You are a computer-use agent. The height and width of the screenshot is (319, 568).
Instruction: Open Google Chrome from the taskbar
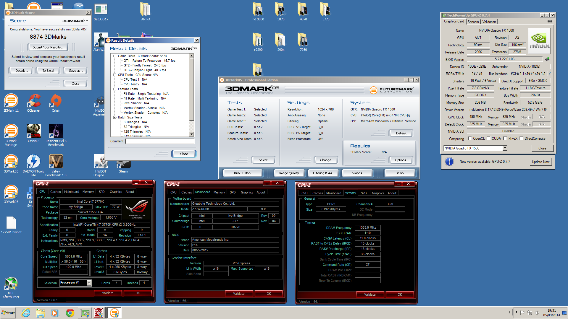(x=70, y=313)
